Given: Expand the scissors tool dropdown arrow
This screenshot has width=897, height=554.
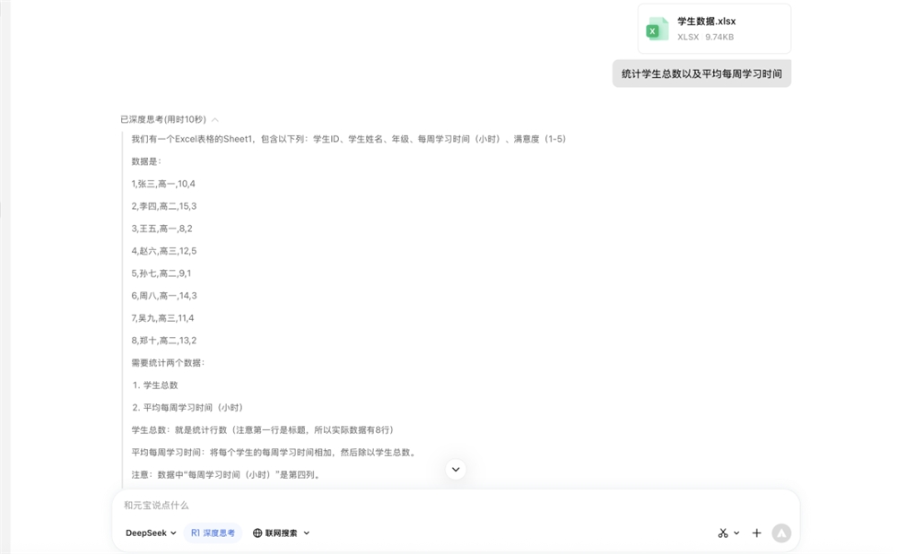Looking at the screenshot, I should 736,532.
